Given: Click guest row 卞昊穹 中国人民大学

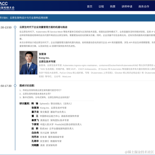Looking at the screenshot, I should 57,124.
